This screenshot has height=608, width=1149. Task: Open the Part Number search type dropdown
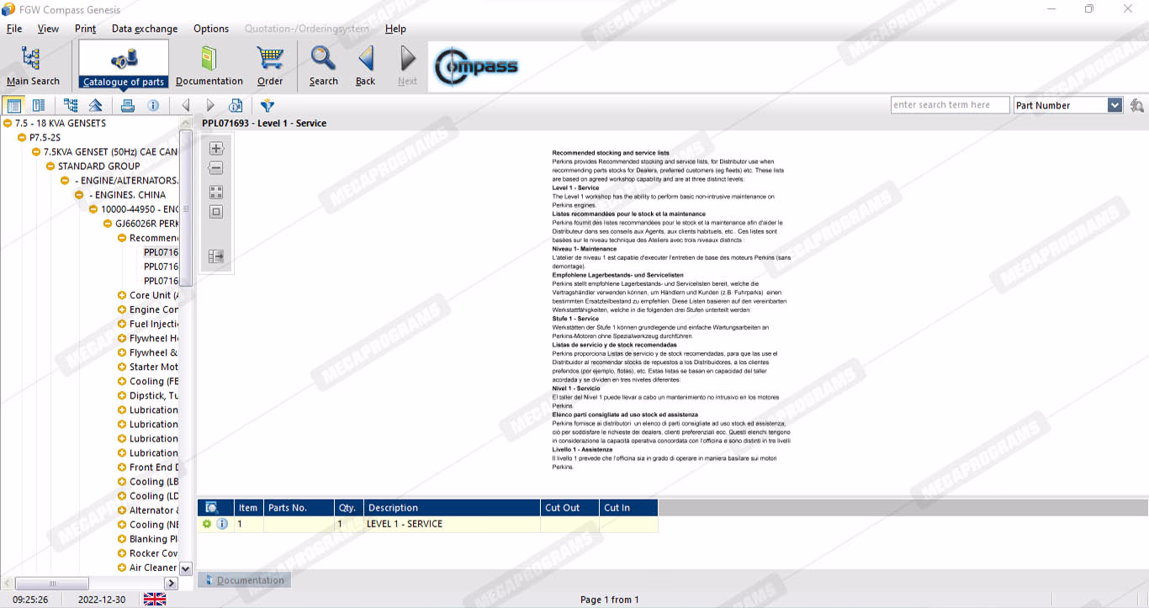click(x=1115, y=105)
